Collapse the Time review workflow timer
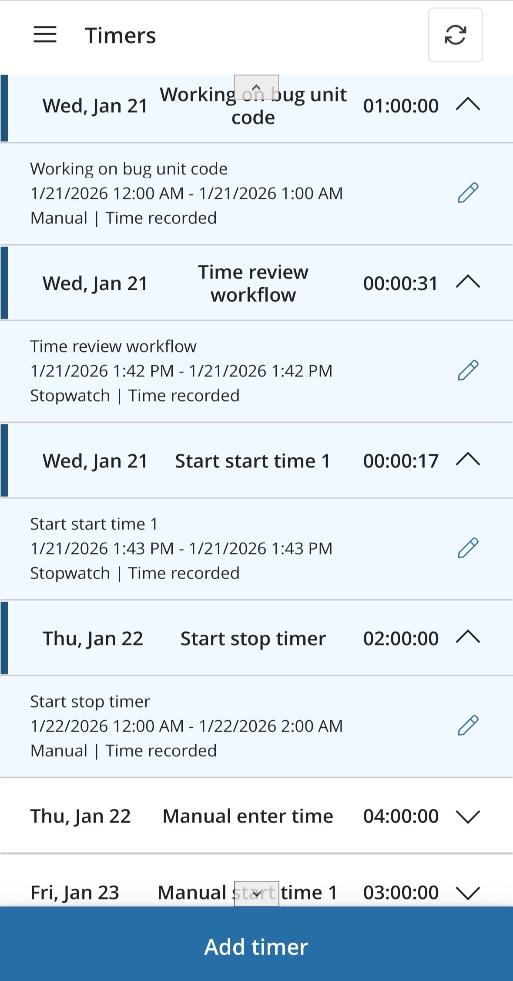This screenshot has height=981, width=513. (x=468, y=283)
